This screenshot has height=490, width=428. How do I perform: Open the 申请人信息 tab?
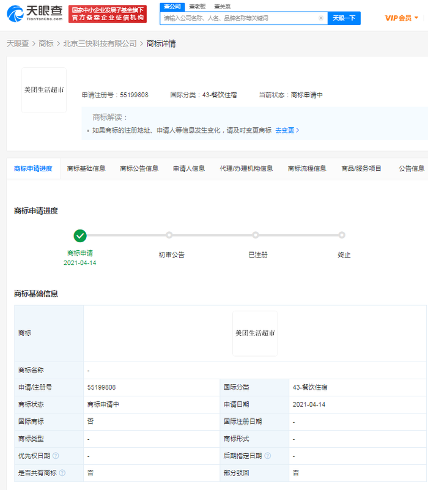click(188, 169)
